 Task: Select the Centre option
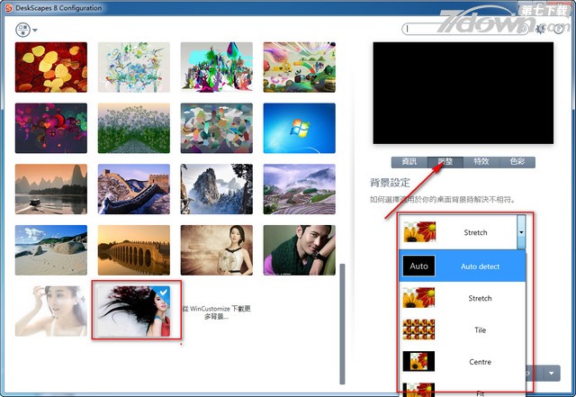pos(463,362)
